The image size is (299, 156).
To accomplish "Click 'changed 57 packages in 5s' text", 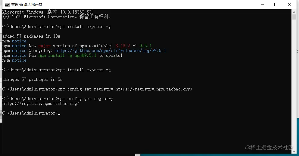I will tap(33, 80).
